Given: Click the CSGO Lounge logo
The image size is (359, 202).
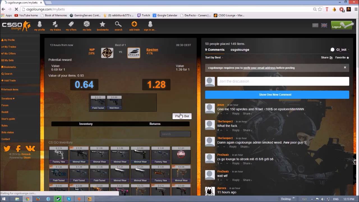Looking at the screenshot, I should tap(16, 26).
